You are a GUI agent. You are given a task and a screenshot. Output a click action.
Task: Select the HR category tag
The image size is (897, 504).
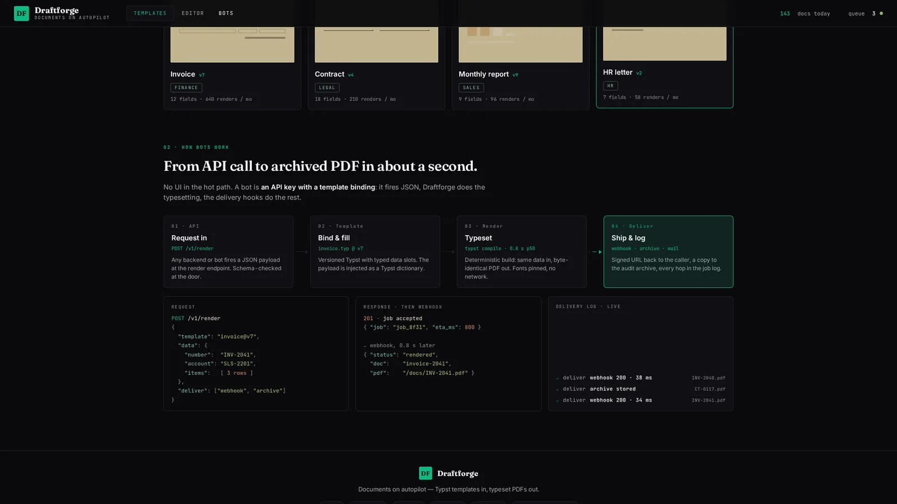click(610, 86)
